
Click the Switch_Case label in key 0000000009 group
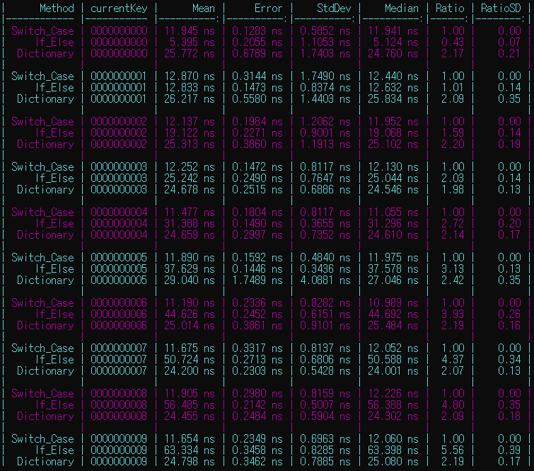click(42, 439)
